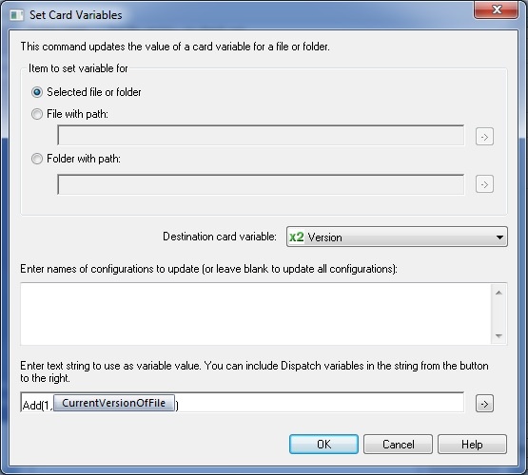Click in the variable value text field

click(x=242, y=402)
